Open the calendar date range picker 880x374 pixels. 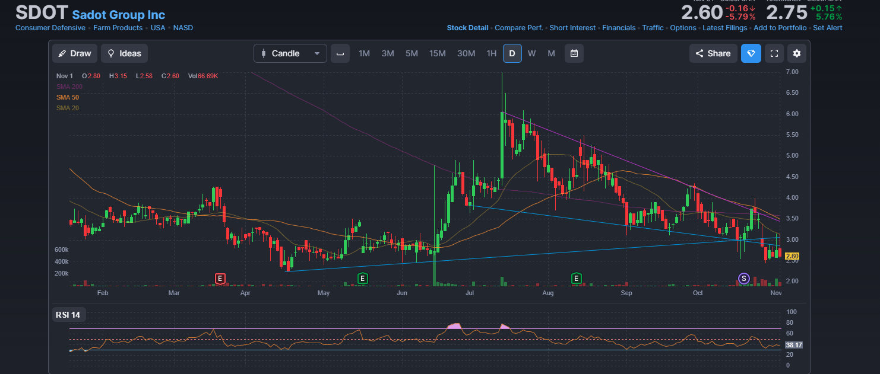(574, 53)
